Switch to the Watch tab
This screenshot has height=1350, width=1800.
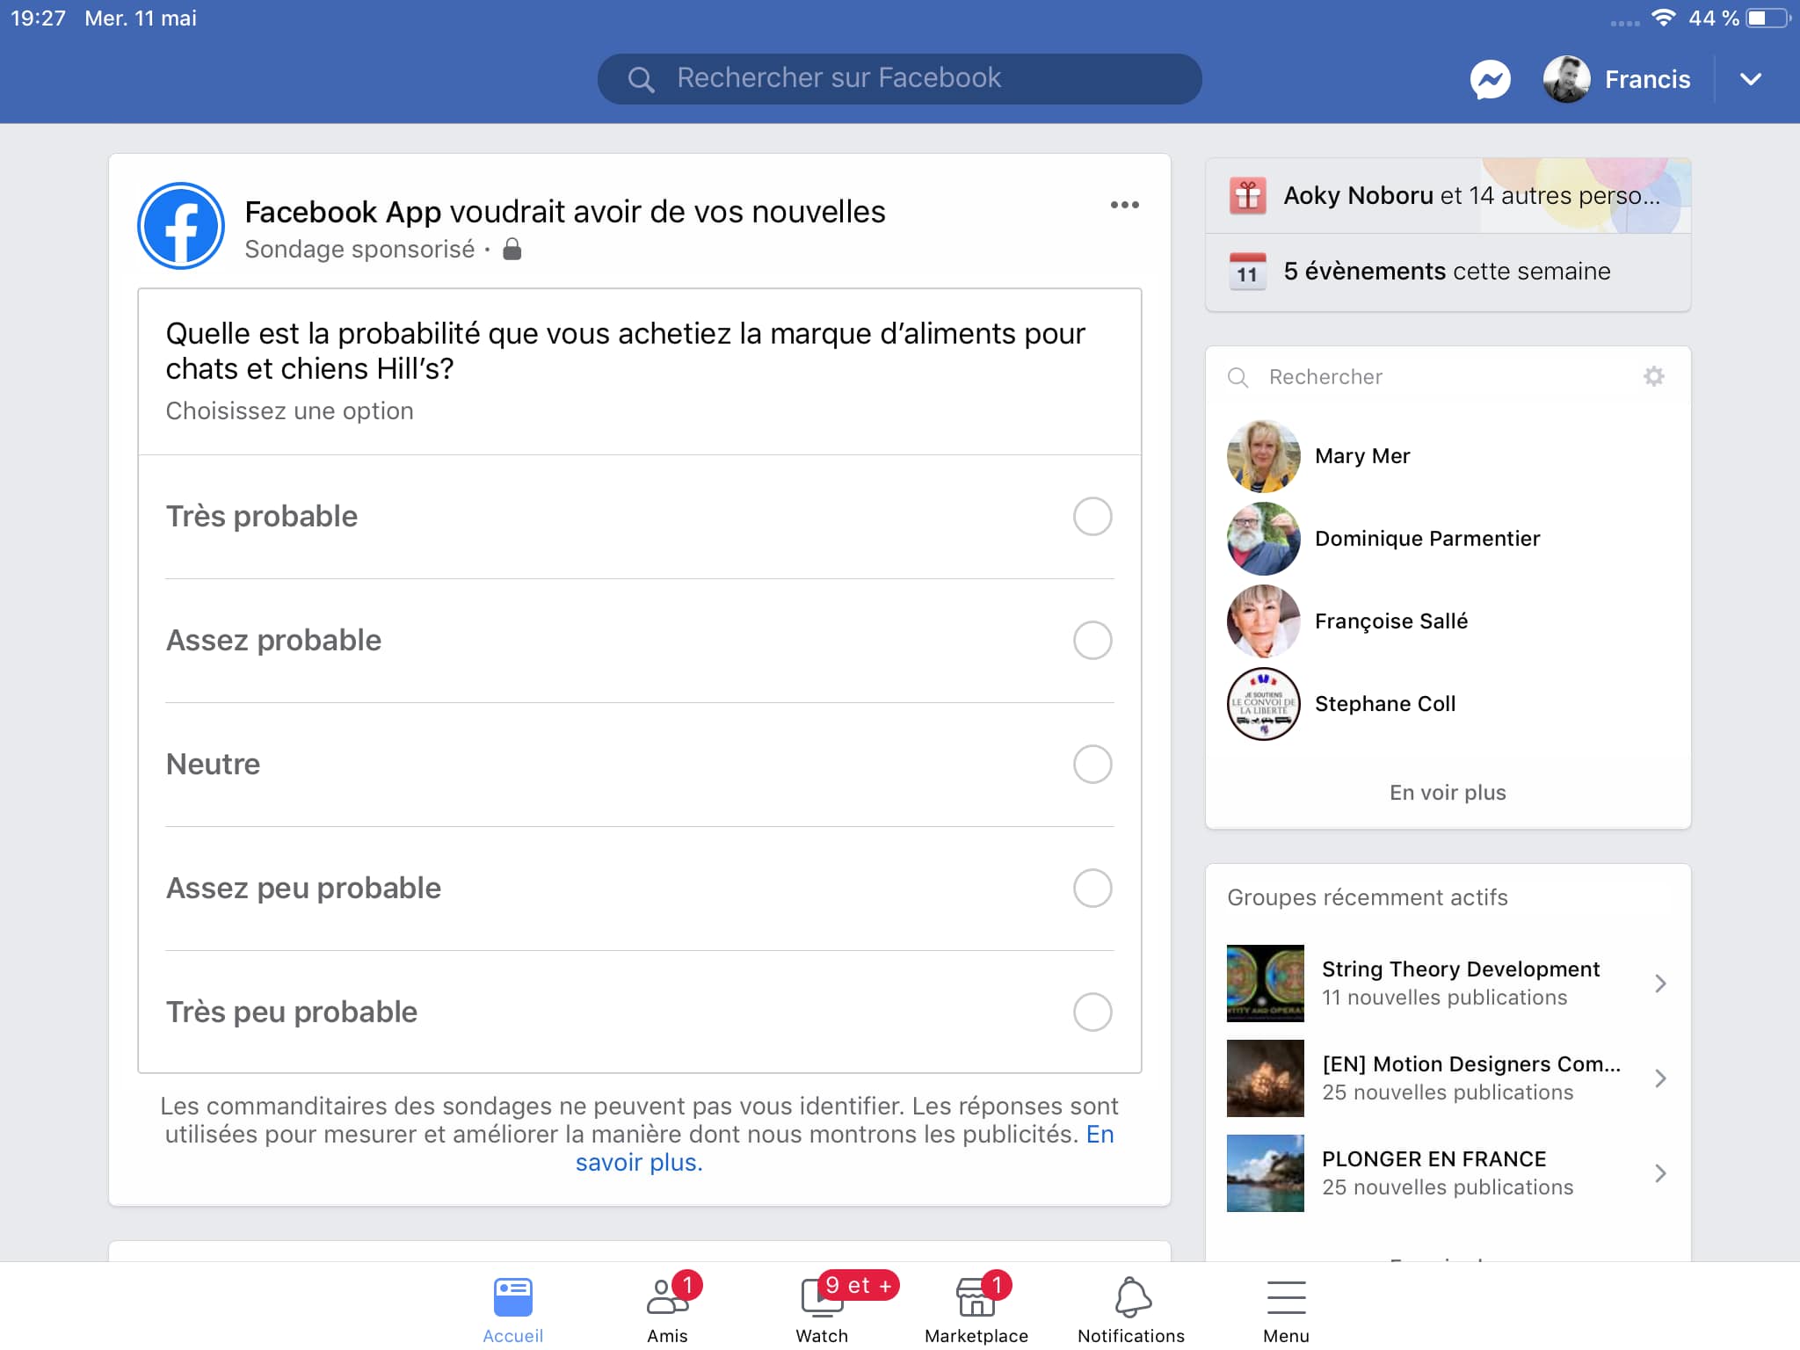823,1309
